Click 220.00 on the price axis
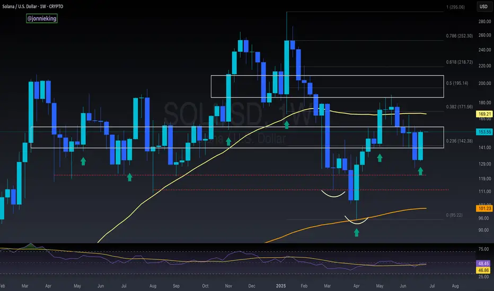Screen dimensions: 494x291 click(x=484, y=66)
